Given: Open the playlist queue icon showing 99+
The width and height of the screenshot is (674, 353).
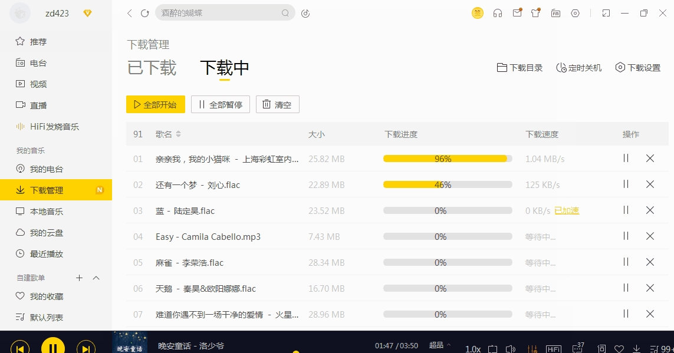Looking at the screenshot, I should (x=661, y=349).
